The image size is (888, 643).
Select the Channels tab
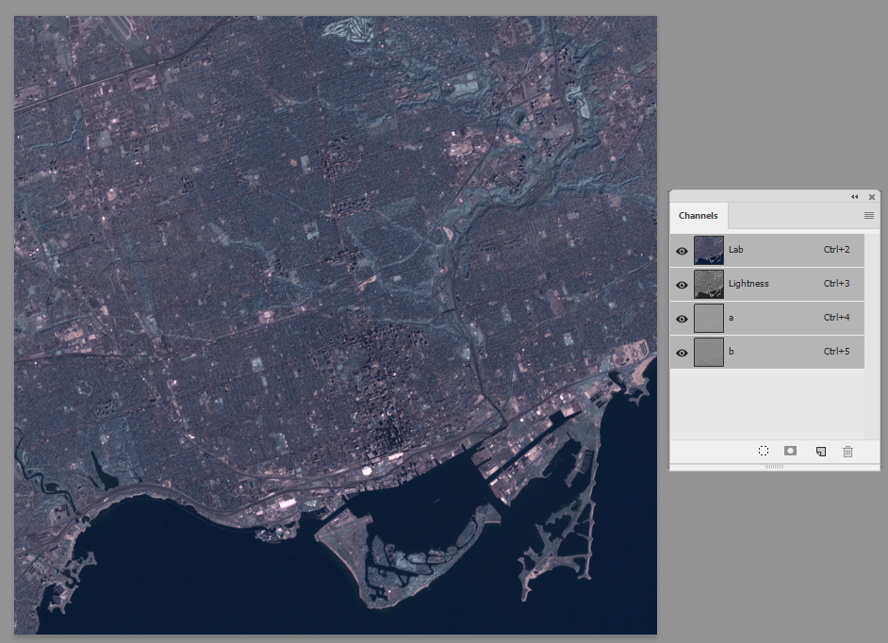tap(699, 215)
